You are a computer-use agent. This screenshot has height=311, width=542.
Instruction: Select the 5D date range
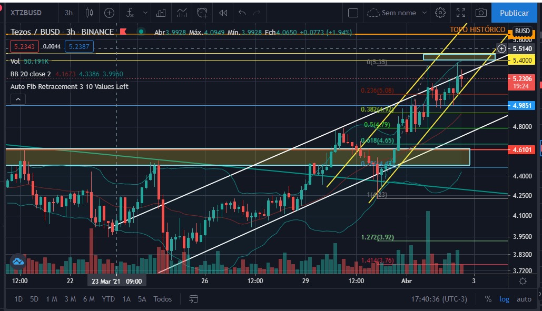34,299
